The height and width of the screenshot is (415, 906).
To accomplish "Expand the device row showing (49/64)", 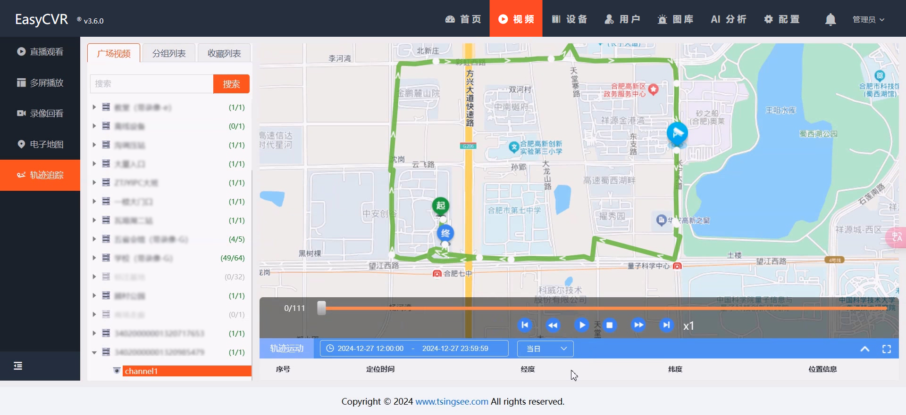I will 94,258.
